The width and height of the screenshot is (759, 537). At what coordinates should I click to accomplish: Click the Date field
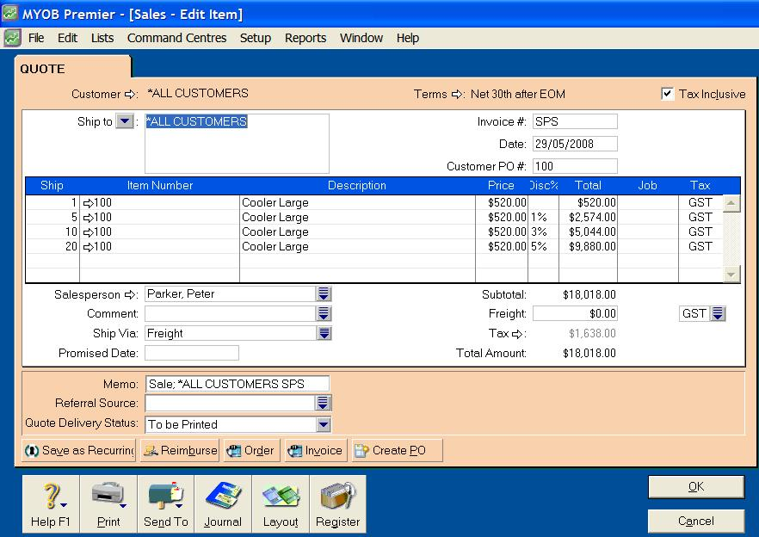point(575,144)
